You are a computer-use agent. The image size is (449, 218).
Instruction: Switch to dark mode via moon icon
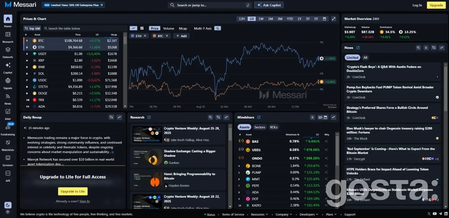(8, 205)
